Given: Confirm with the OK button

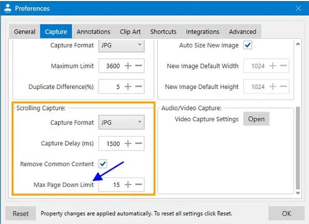Looking at the screenshot, I should [x=286, y=214].
